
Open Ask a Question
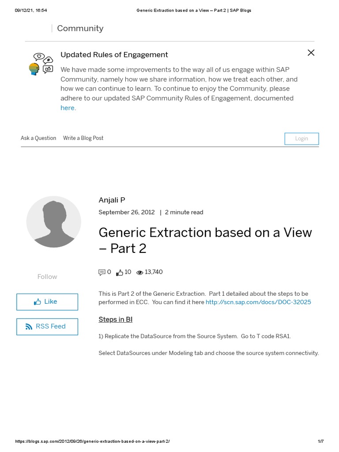(x=38, y=138)
